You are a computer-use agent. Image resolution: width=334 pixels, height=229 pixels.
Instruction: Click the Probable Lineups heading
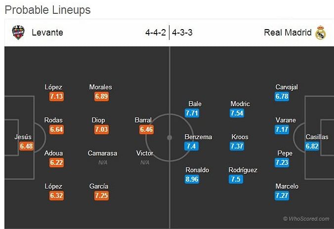pos(48,10)
